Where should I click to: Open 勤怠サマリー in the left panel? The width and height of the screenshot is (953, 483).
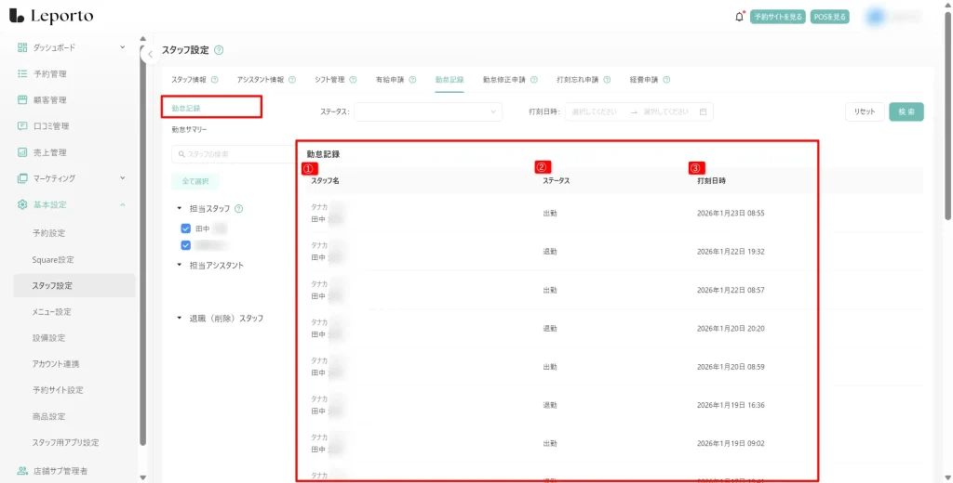click(x=190, y=130)
